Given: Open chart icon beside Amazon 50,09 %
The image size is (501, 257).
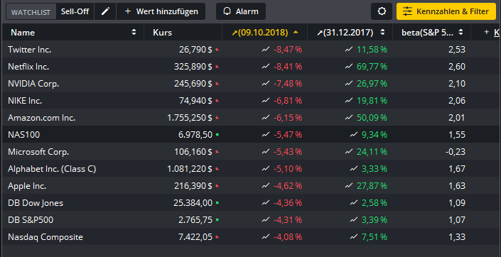Looking at the screenshot, I should tap(349, 118).
